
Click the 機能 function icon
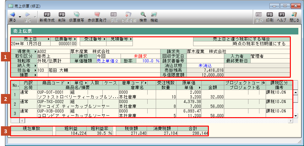pyautogui.click(x=154, y=15)
